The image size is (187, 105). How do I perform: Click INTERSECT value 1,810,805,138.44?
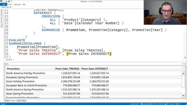pyautogui.click(x=99, y=77)
